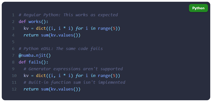Click the 'kv' variable on line 3
The image size is (212, 102).
tap(26, 28)
